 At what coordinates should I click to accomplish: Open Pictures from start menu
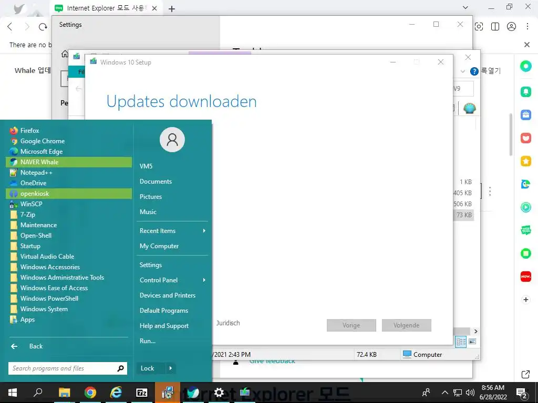(x=172, y=197)
